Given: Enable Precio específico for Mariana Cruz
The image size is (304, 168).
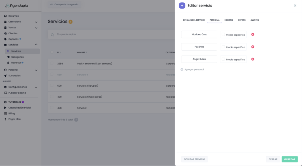Looking at the screenshot, I should [224, 35].
